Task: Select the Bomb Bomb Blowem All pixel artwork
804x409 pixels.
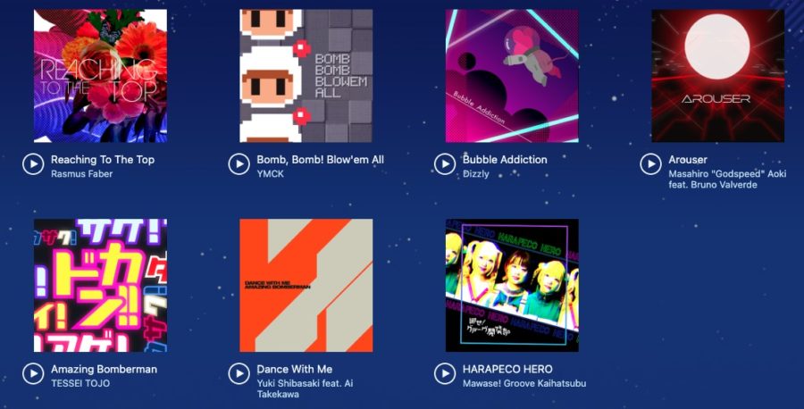Action: click(x=306, y=75)
